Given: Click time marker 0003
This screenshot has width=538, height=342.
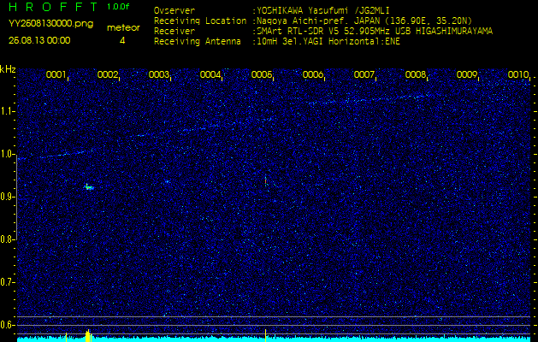Looking at the screenshot, I should coord(158,74).
